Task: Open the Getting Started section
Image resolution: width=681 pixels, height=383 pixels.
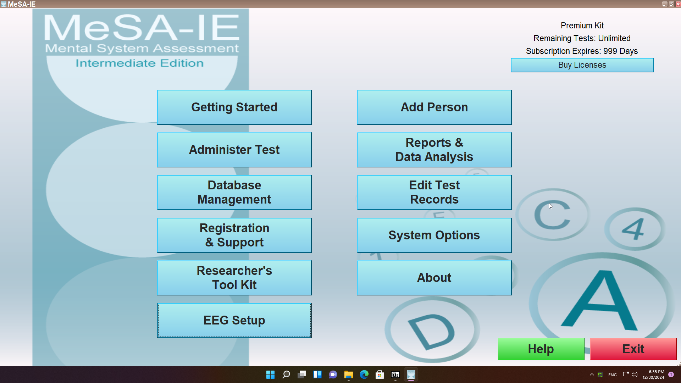Action: click(234, 107)
